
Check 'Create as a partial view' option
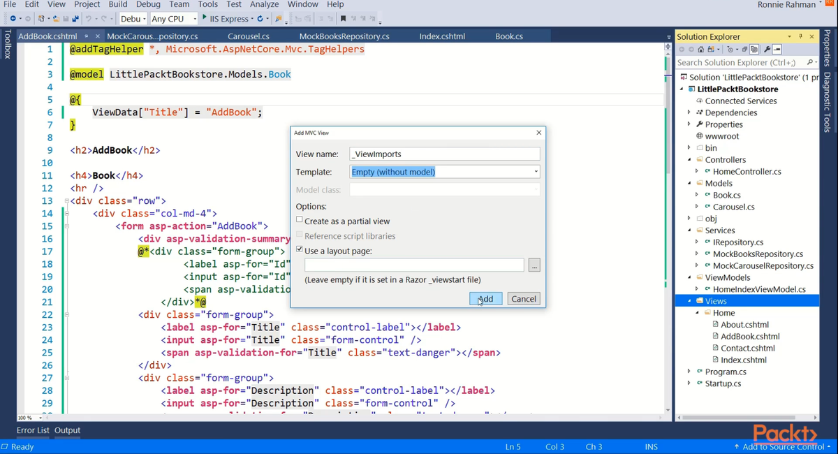(x=300, y=220)
